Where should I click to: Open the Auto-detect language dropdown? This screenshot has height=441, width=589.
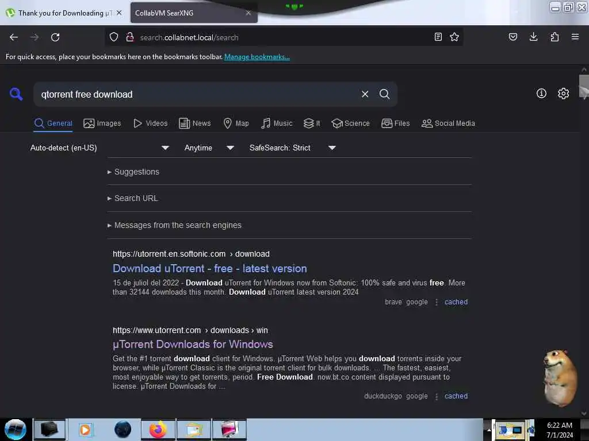(x=100, y=148)
